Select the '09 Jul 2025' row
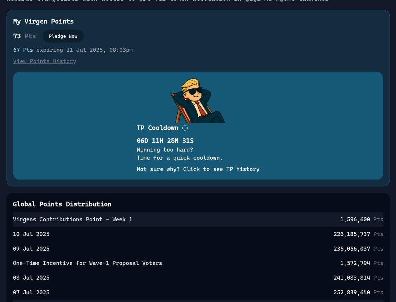 pyautogui.click(x=198, y=249)
